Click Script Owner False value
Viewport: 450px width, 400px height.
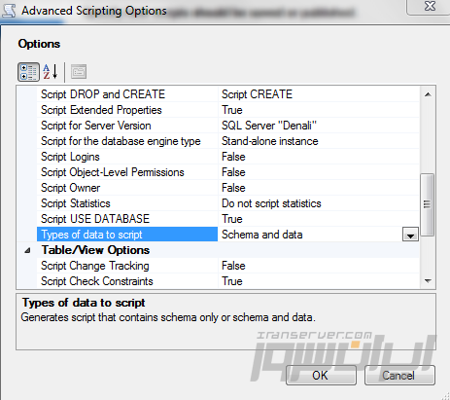(x=233, y=188)
